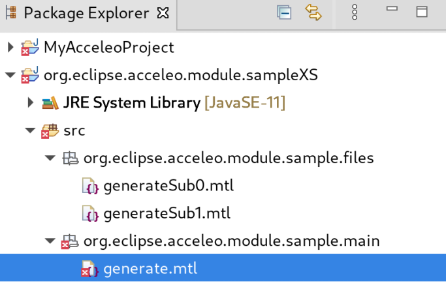The height and width of the screenshot is (285, 446).
Task: Select the generateSub0.mtl file
Action: point(168,186)
